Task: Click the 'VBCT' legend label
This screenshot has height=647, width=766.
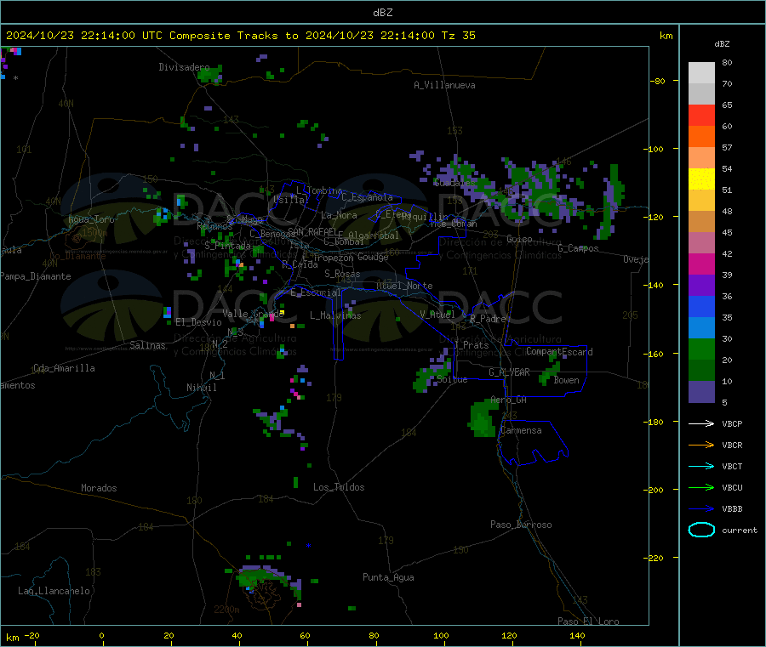Action: (732, 467)
